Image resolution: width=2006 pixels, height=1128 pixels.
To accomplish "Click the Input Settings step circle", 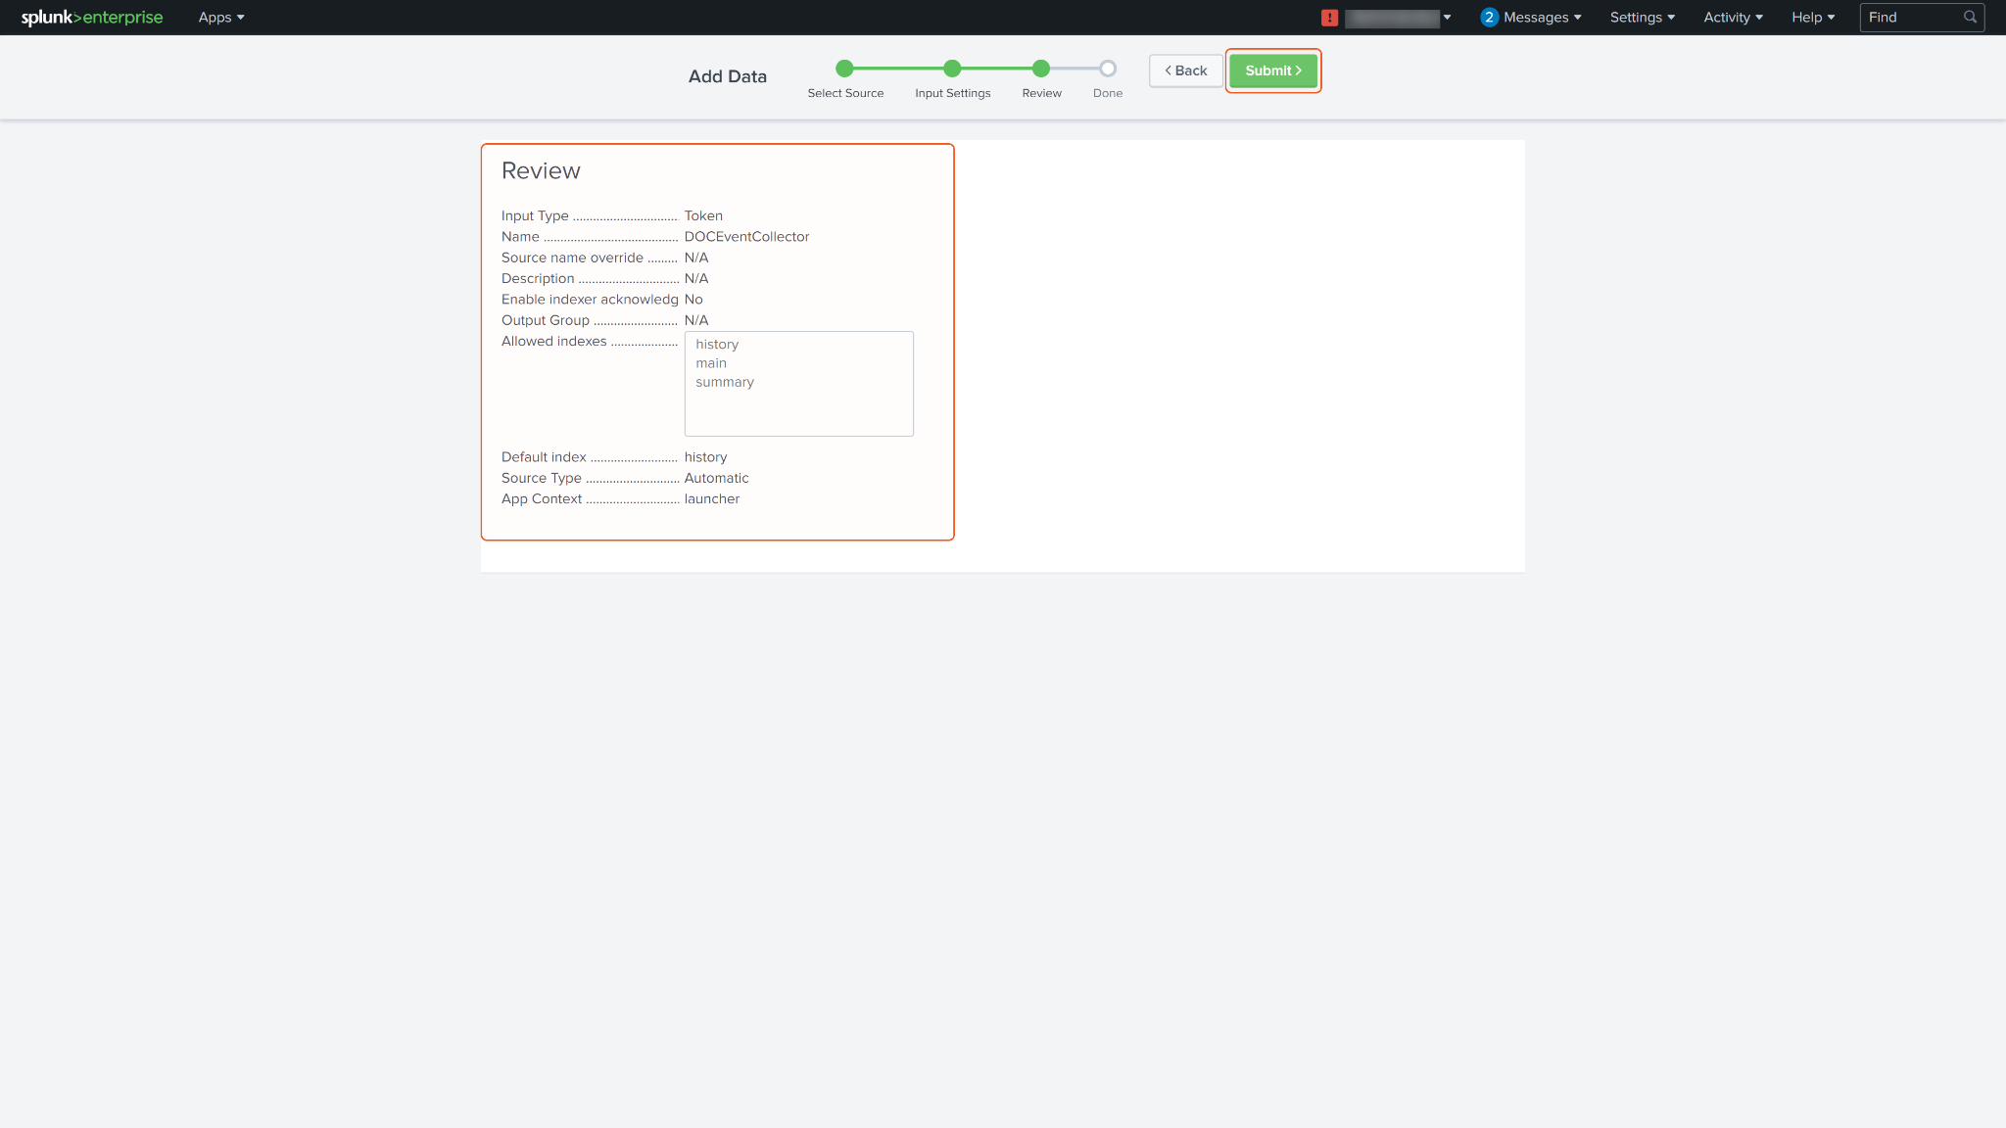I will (x=952, y=69).
